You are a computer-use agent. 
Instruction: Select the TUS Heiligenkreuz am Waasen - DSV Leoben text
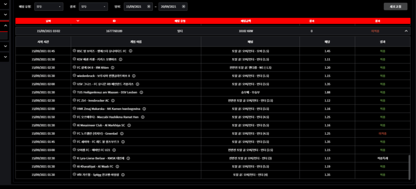point(108,93)
